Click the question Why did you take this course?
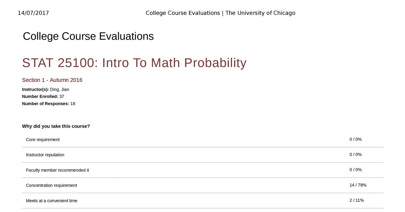405x212 pixels. (56, 126)
